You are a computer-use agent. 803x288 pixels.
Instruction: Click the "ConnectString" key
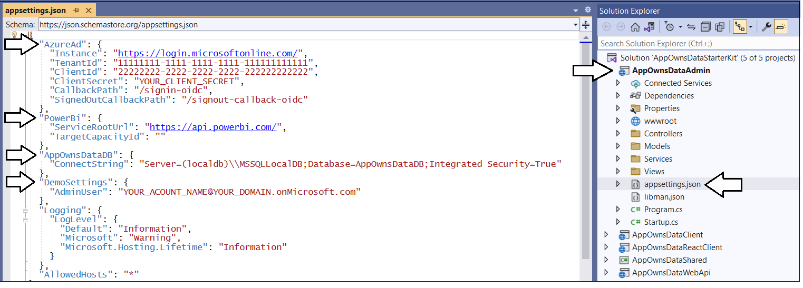[89, 164]
